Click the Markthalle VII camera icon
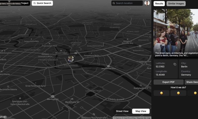 (x=72, y=99)
